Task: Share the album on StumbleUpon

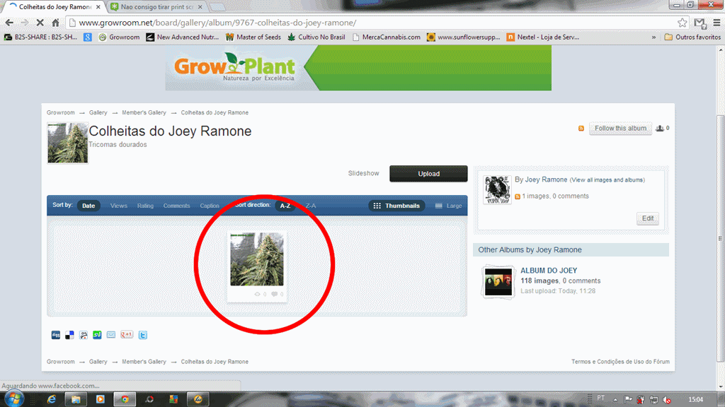Action: [97, 335]
